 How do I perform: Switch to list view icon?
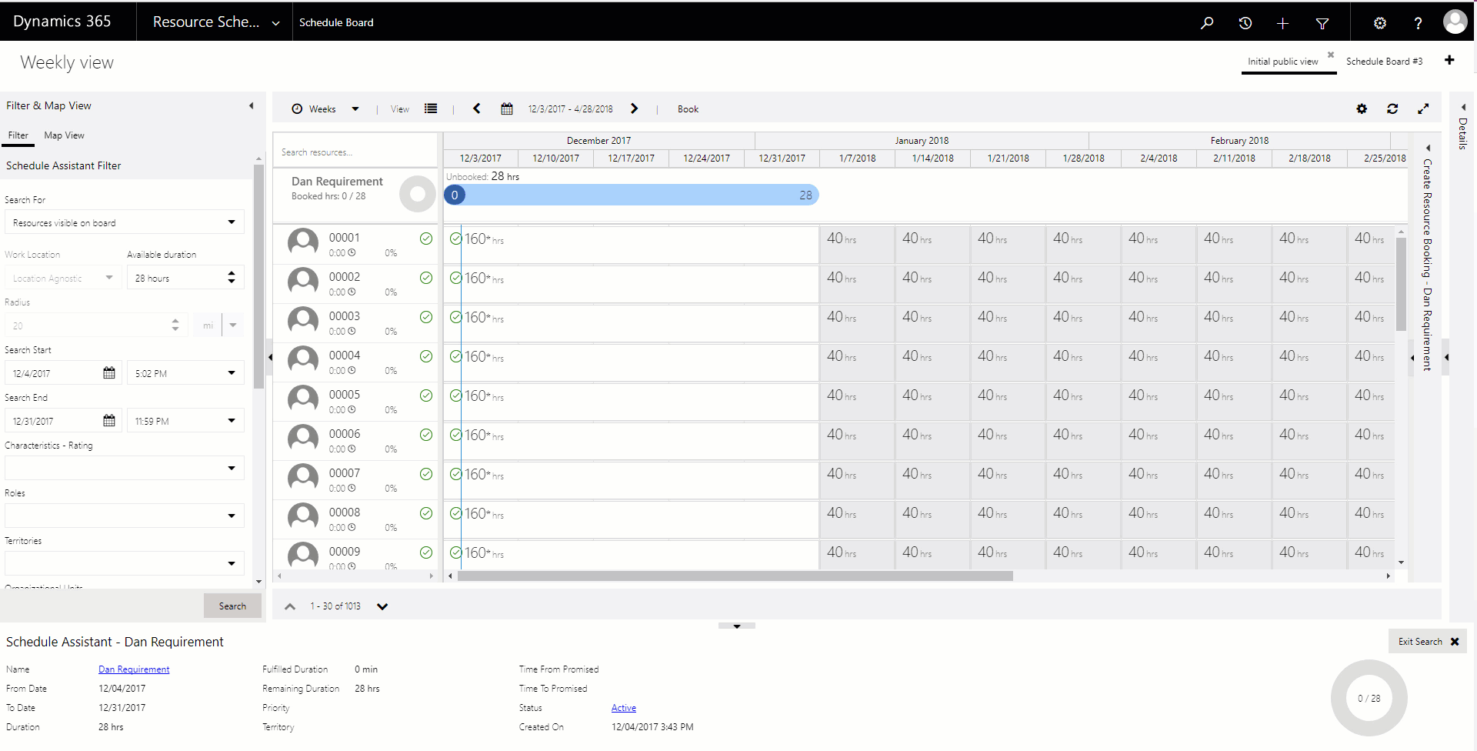(431, 109)
